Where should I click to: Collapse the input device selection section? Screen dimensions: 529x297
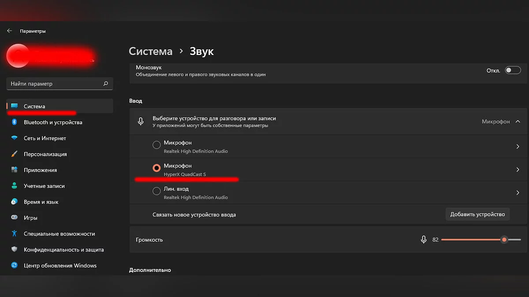518,121
